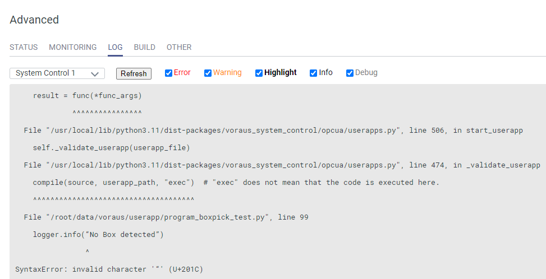The width and height of the screenshot is (546, 279).
Task: Uncheck the Error log filter
Action: (168, 73)
